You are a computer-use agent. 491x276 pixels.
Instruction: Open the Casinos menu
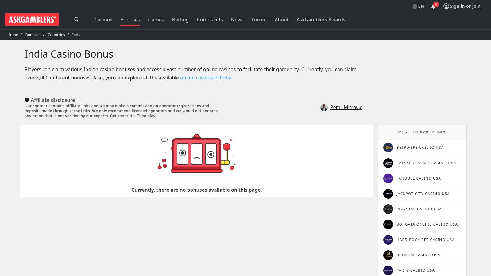coord(103,20)
